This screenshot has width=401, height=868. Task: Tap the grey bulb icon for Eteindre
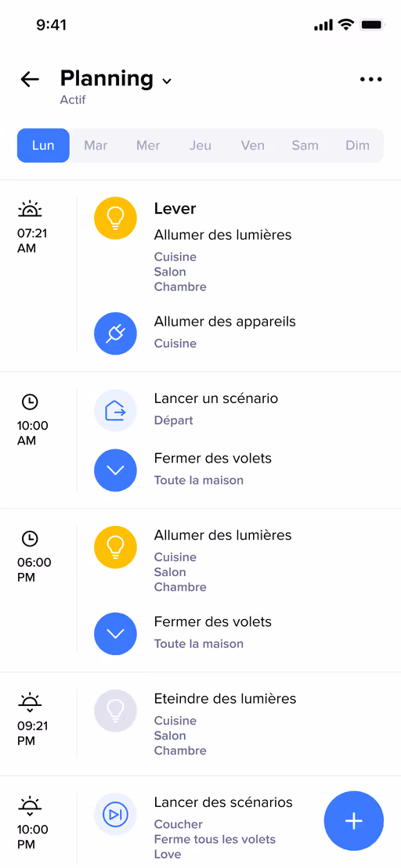pos(115,710)
